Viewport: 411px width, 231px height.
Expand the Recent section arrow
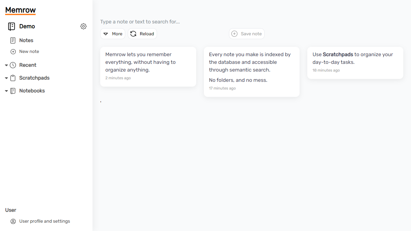pyautogui.click(x=6, y=65)
